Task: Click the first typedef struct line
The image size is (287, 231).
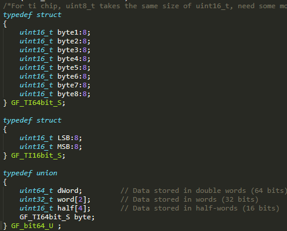Action: [x=32, y=15]
